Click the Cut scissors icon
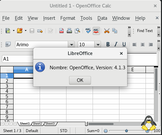162x135 pixels. (x=107, y=31)
